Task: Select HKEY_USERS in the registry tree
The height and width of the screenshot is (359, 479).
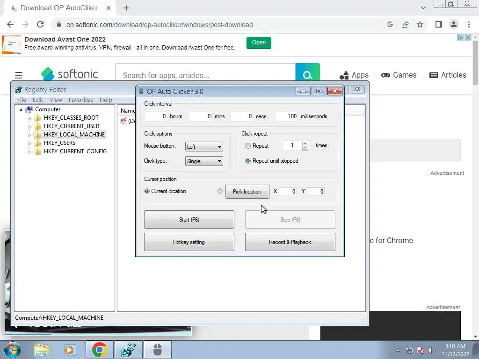Action: [x=59, y=143]
